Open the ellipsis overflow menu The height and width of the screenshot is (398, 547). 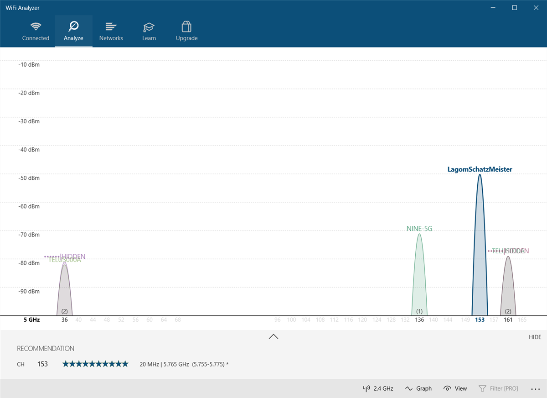pos(535,388)
